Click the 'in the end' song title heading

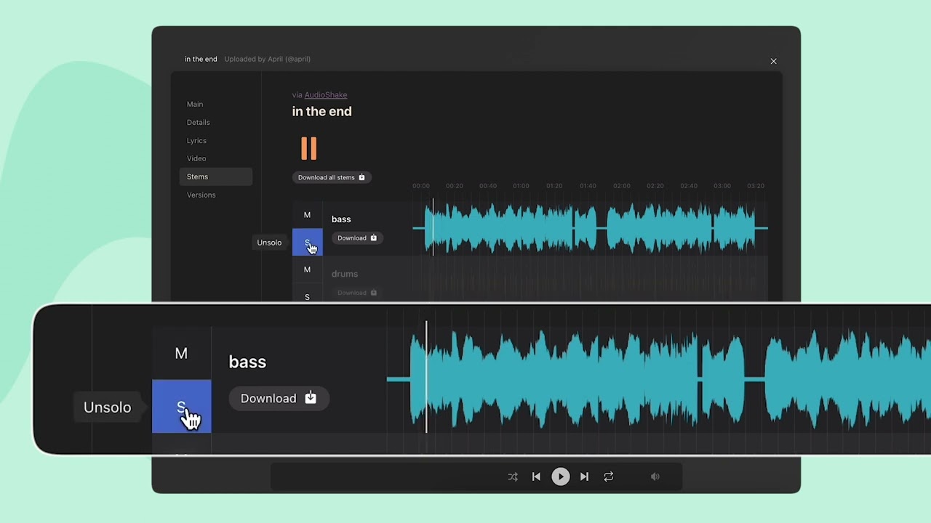(321, 111)
